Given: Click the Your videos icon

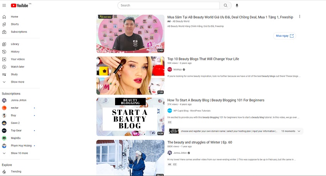Looking at the screenshot, I should coord(4,59).
